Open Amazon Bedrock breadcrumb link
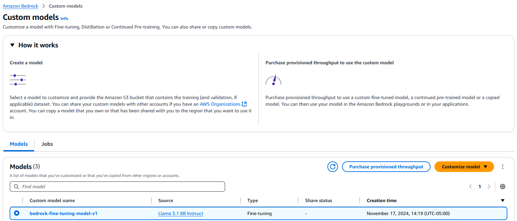This screenshot has height=221, width=517. pyautogui.click(x=20, y=6)
